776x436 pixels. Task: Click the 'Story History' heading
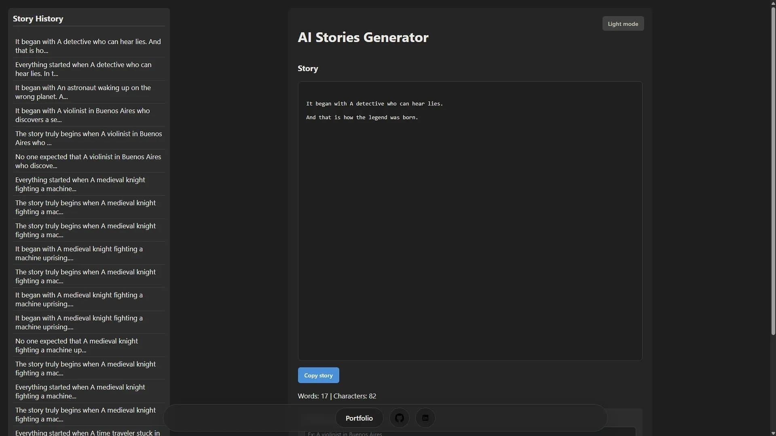tap(38, 19)
